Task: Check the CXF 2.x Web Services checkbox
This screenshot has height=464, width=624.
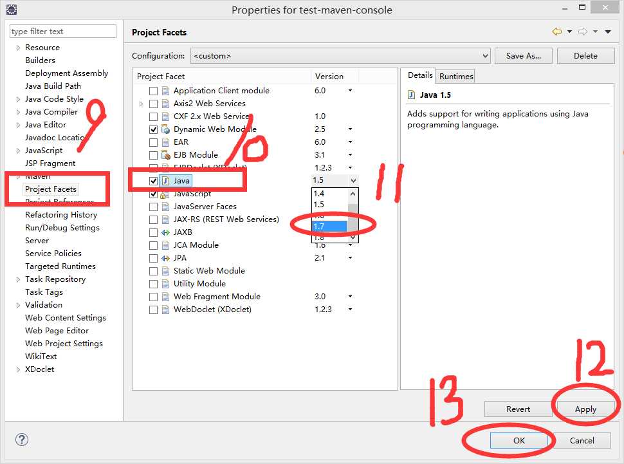Action: 153,116
